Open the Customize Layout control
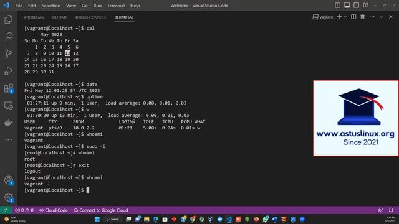 pos(366,6)
